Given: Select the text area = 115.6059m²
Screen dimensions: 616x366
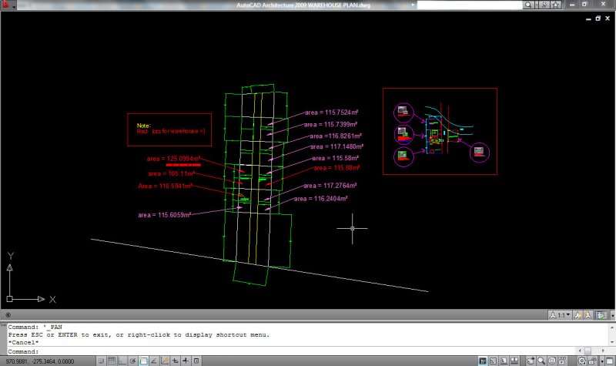Looking at the screenshot, I should (x=165, y=215).
